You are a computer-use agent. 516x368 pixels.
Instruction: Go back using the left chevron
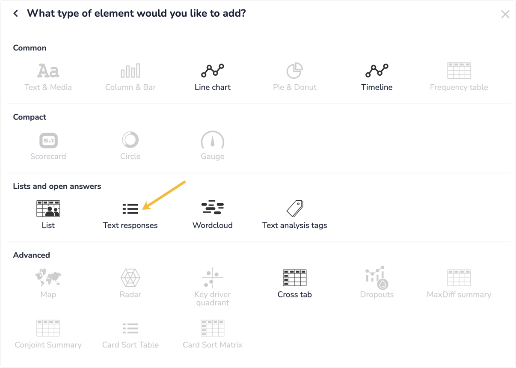[x=16, y=13]
